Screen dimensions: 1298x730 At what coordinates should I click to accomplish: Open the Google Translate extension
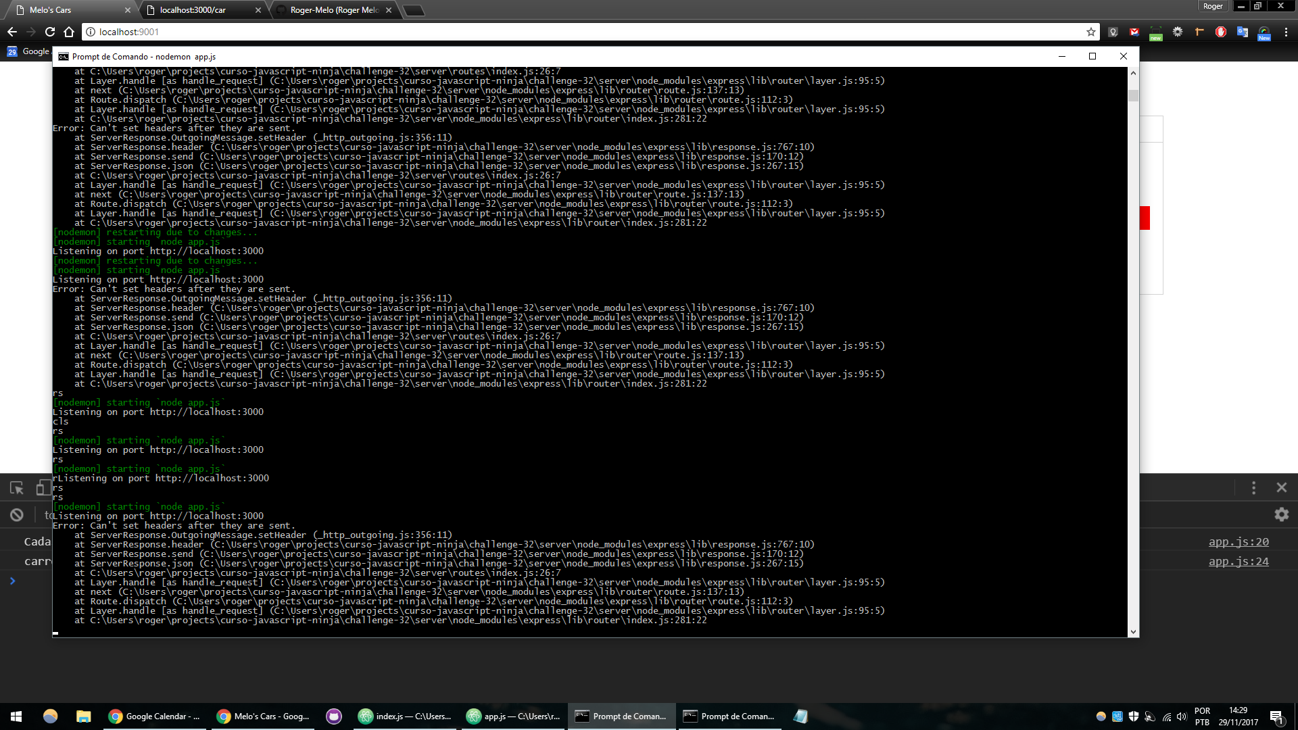tap(1243, 32)
